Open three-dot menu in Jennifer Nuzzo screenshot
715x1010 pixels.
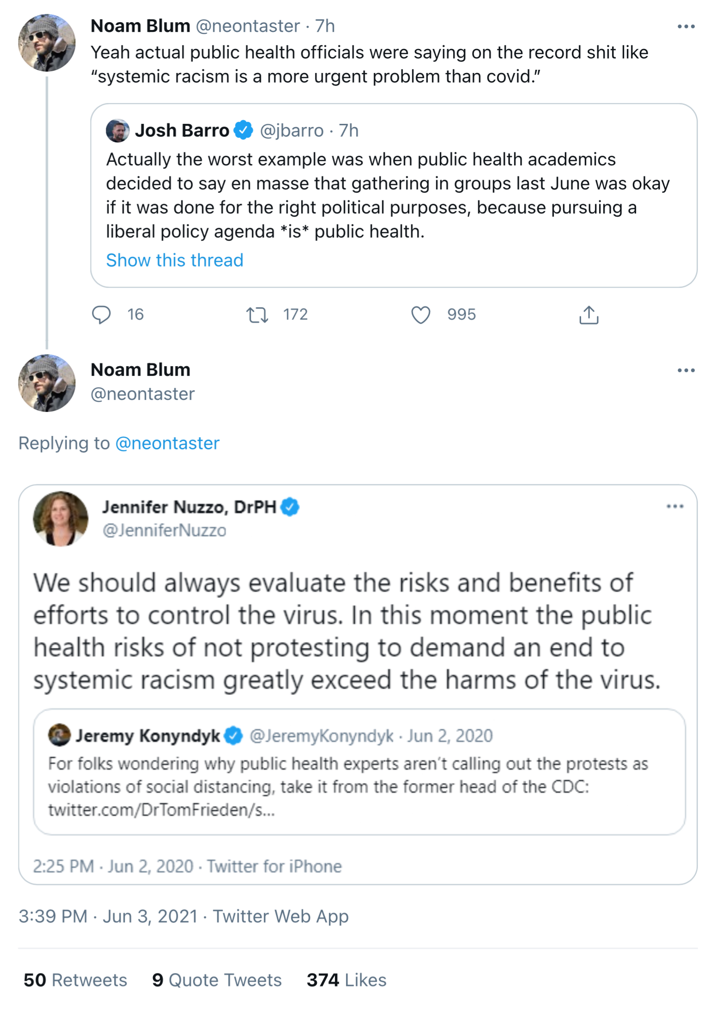(674, 507)
